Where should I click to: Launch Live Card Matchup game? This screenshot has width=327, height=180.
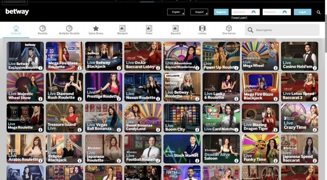(221, 118)
